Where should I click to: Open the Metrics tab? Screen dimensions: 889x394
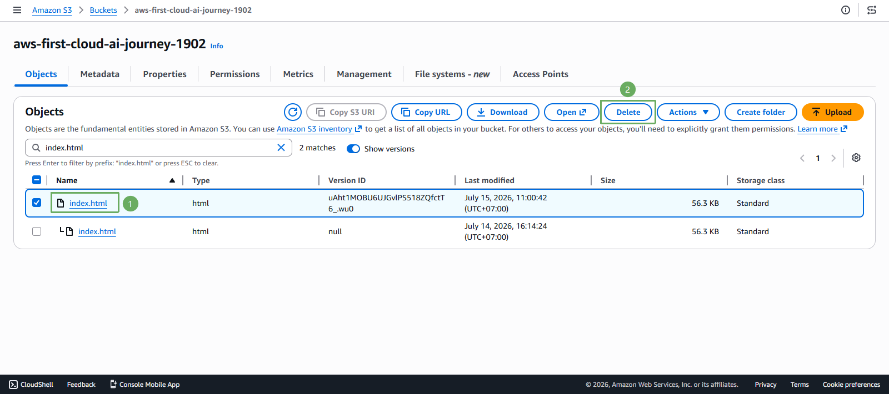tap(298, 74)
